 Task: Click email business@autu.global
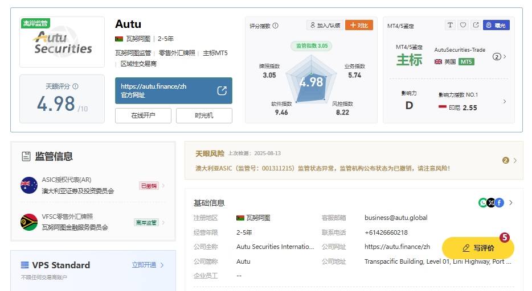(x=396, y=218)
